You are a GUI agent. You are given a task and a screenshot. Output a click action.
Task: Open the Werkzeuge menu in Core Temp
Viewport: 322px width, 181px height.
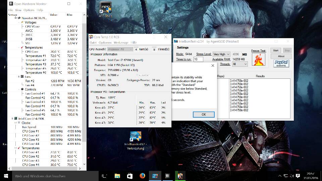(121, 43)
